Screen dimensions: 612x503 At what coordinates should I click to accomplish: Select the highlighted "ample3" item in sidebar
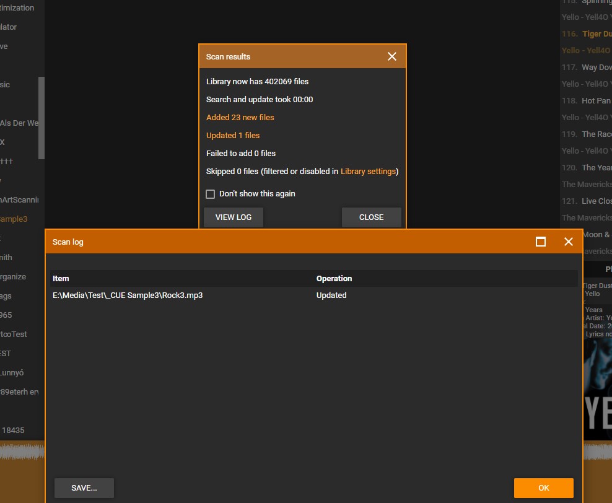pos(14,219)
